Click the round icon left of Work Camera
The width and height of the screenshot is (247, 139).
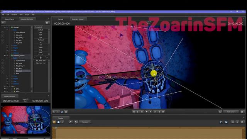point(220,112)
